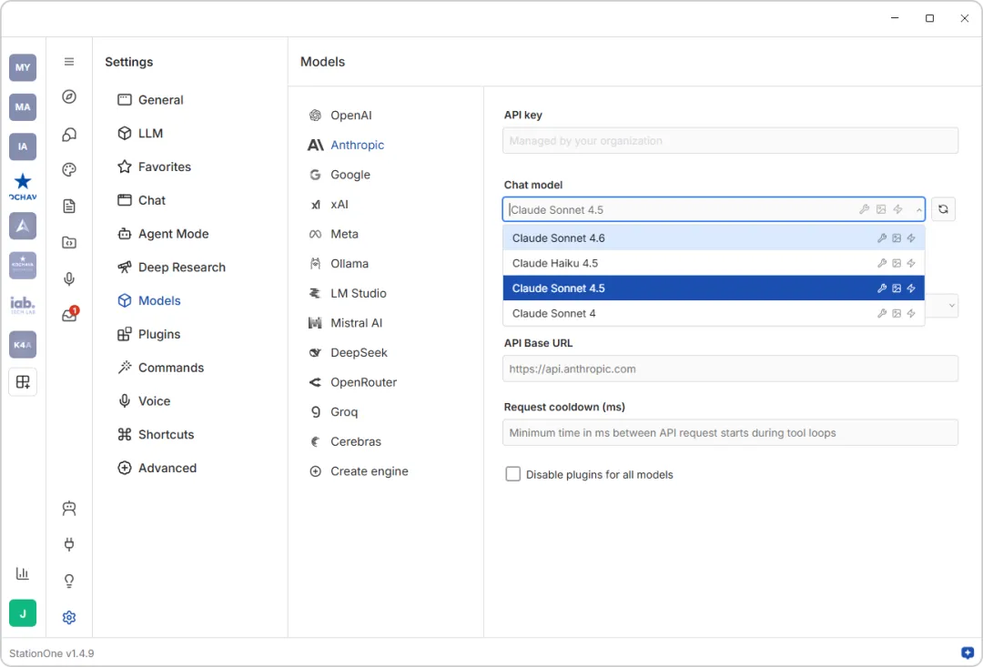The image size is (983, 667).
Task: Open Plugins settings
Action: coord(149,334)
